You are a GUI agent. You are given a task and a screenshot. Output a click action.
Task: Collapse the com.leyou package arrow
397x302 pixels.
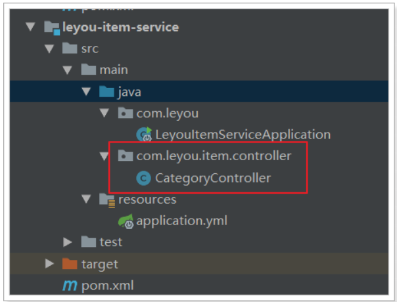tap(105, 113)
